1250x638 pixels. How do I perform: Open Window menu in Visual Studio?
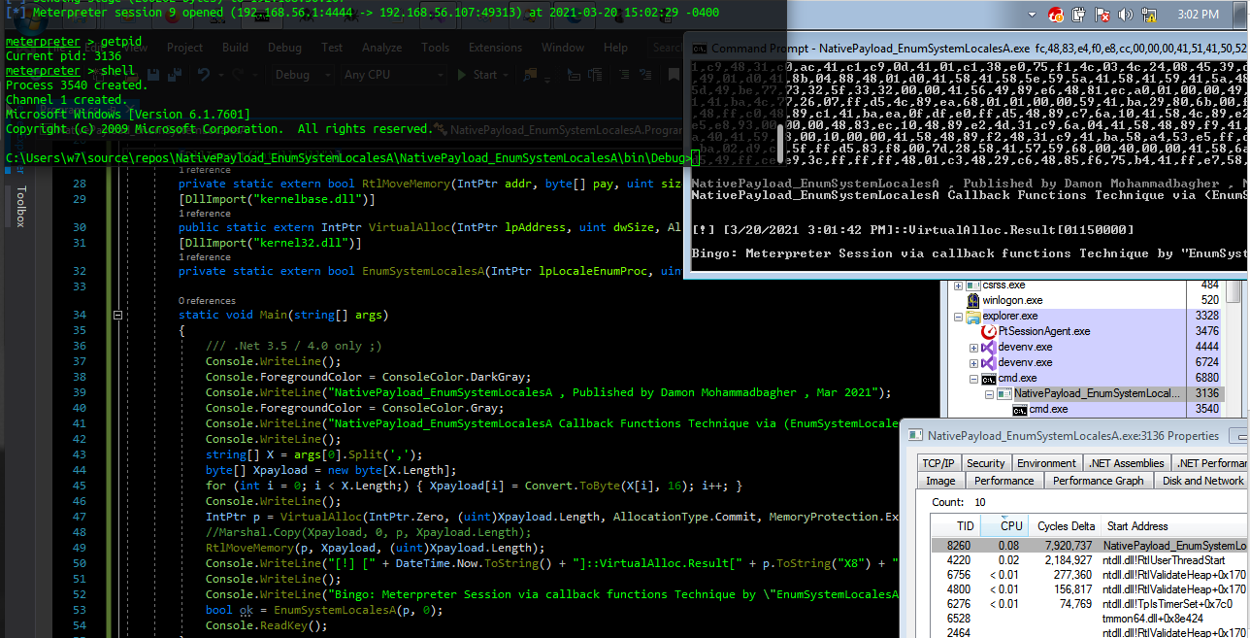pyautogui.click(x=563, y=48)
